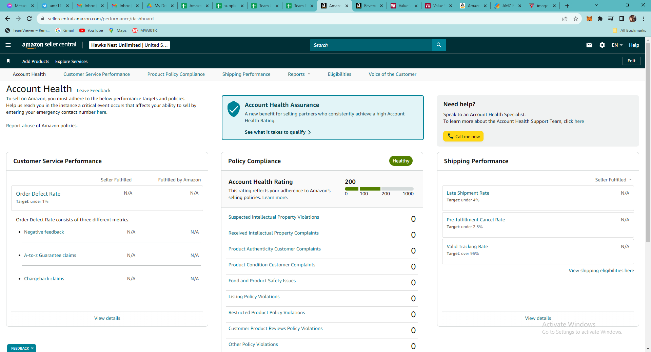
Task: Expand See what it takes to qualify
Action: pos(278,132)
